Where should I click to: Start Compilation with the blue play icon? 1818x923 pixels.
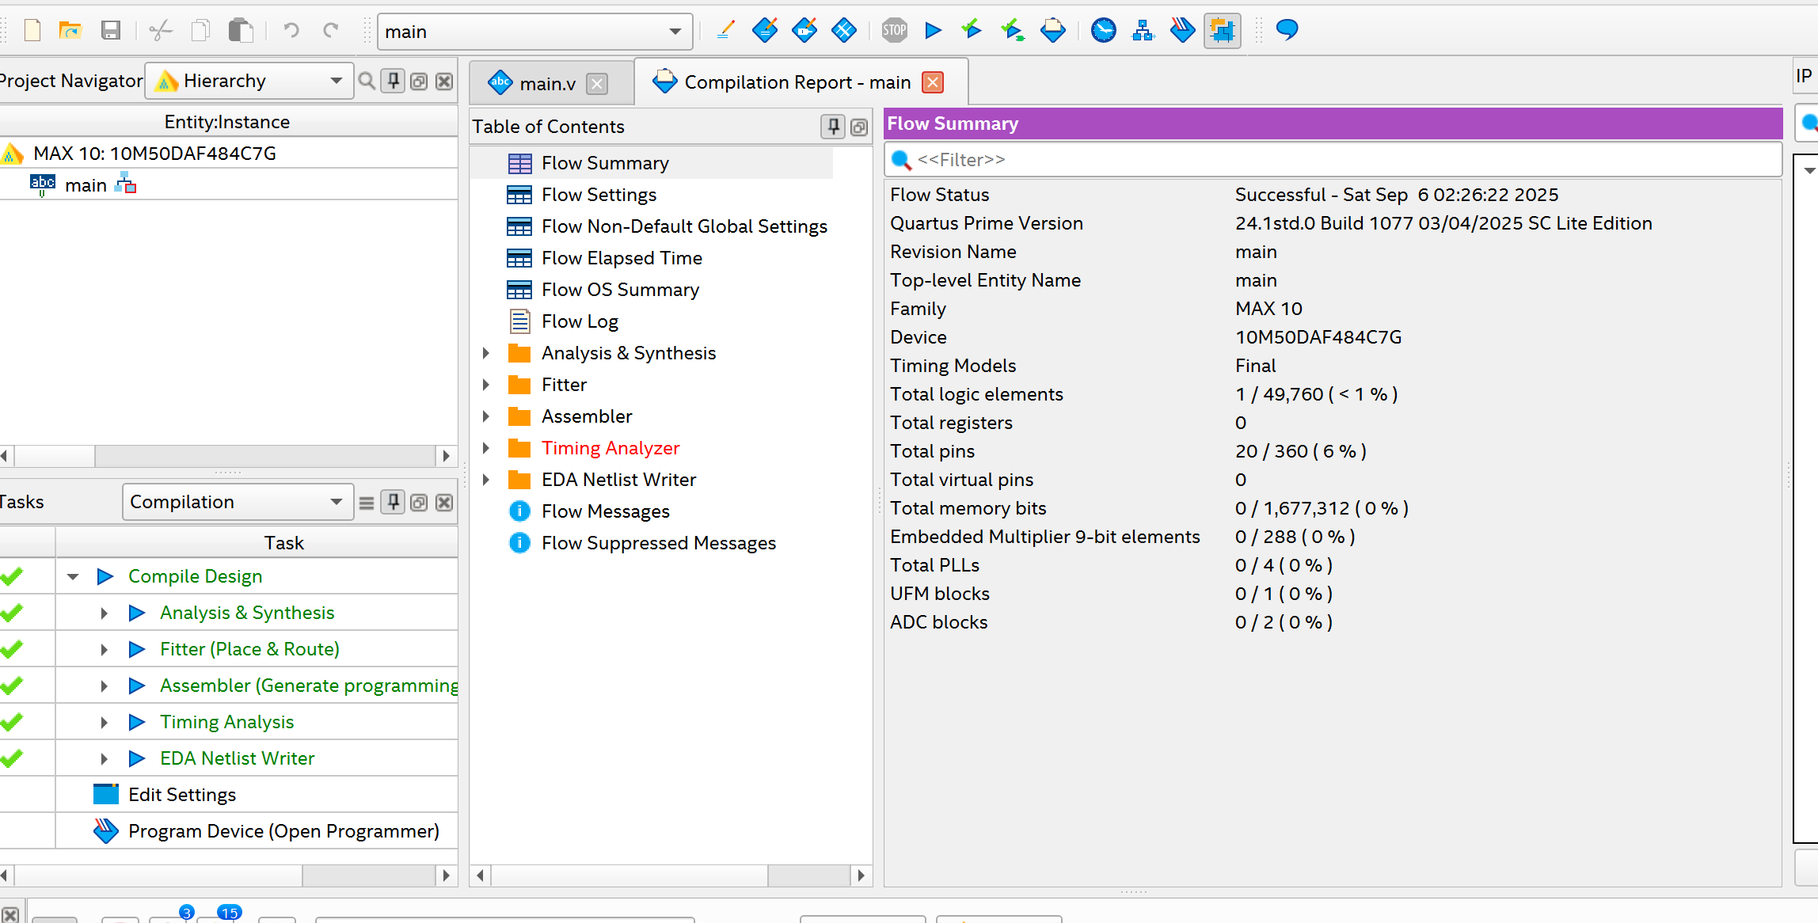934,31
